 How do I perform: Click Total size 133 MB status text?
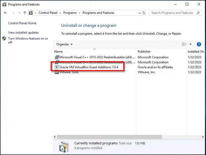[132, 143]
